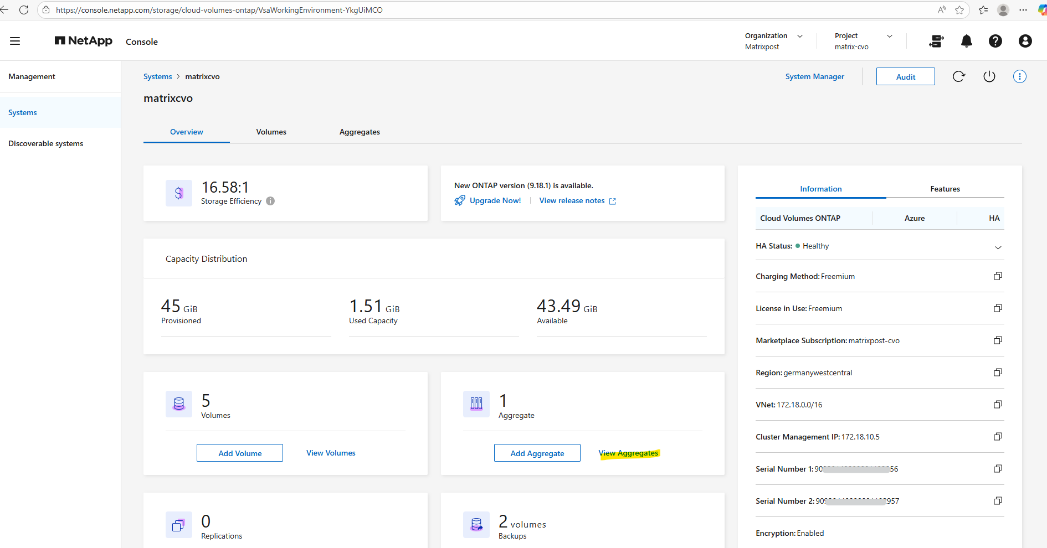1047x548 pixels.
Task: Expand the Organization dropdown
Action: pos(799,36)
